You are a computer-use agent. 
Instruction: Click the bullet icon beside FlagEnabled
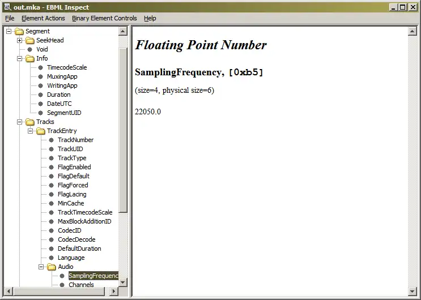click(x=52, y=167)
